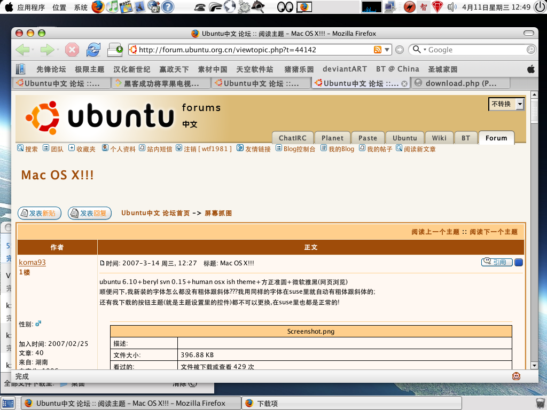Viewport: 547px width, 410px height.
Task: Click the orange RSS feed icon in address bar
Action: click(378, 50)
